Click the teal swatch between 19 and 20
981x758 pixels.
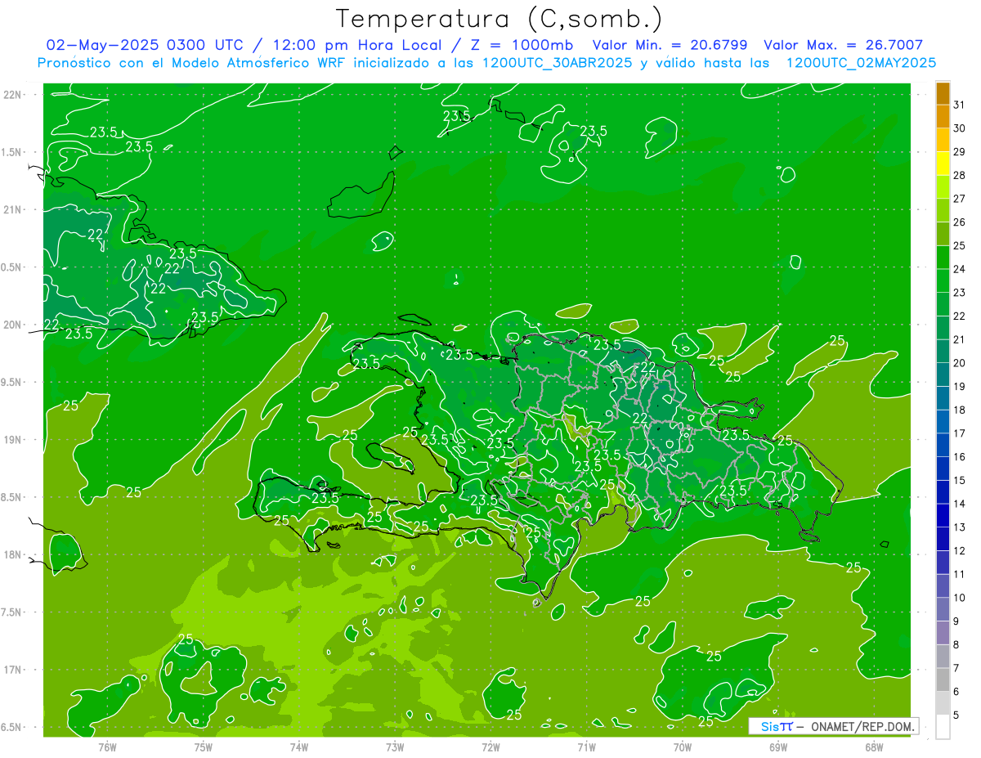943,375
